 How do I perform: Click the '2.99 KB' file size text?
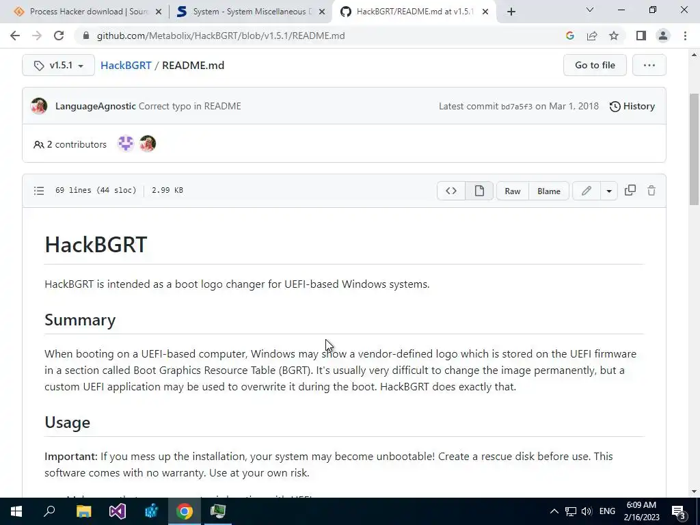click(167, 190)
